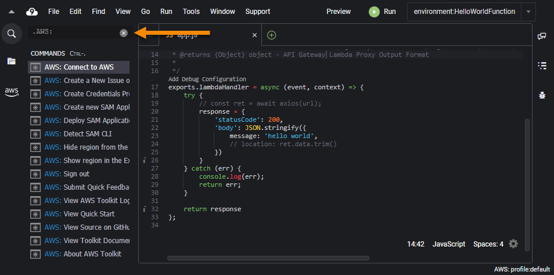Run AWS: Hide region from the Explorer

pyautogui.click(x=79, y=147)
